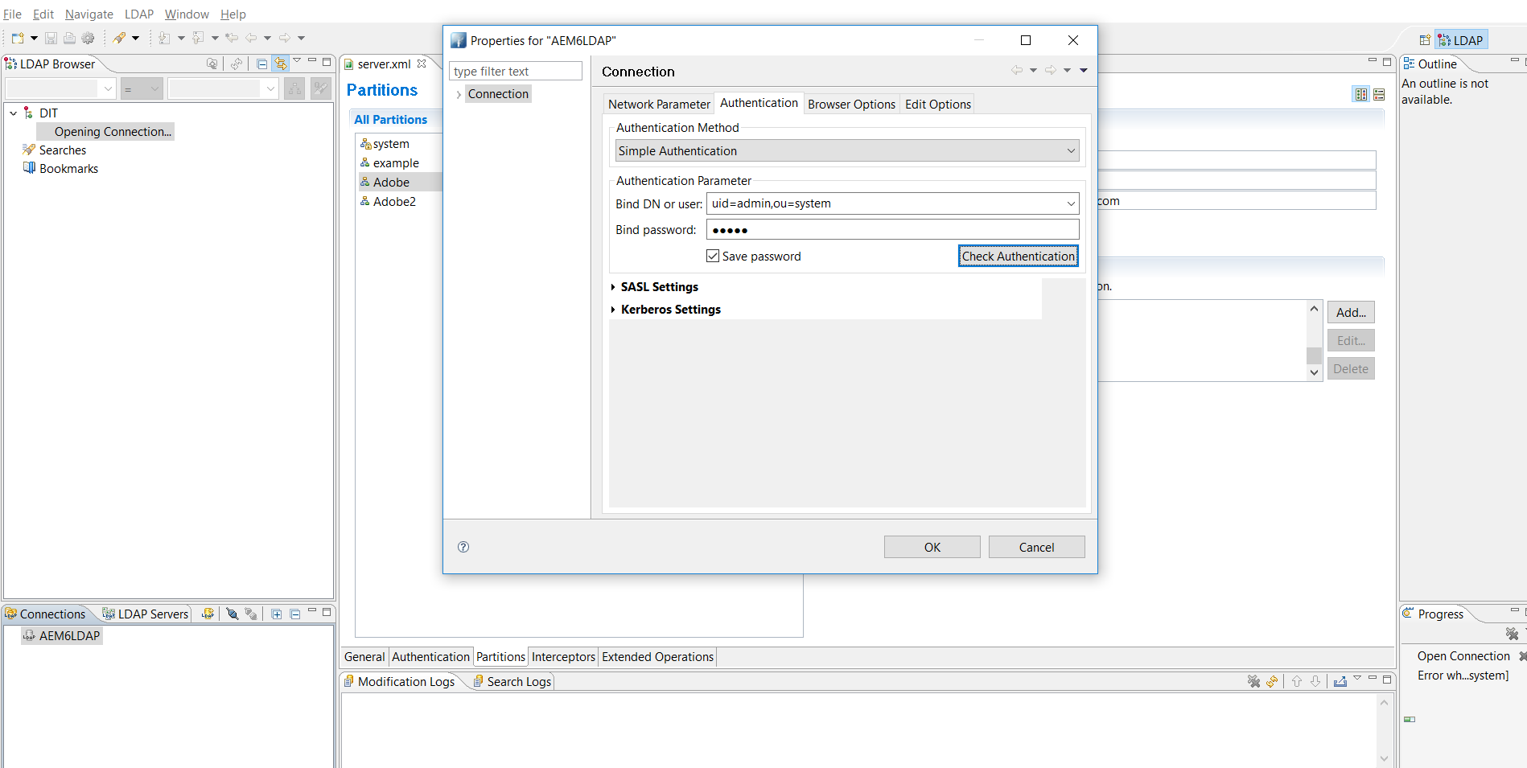
Task: Open the Authentication Method dropdown
Action: pos(1070,150)
